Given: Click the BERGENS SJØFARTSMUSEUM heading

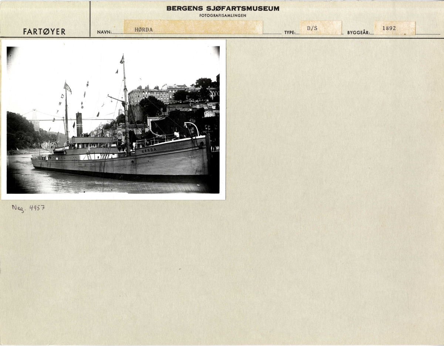Looking at the screenshot, I should pyautogui.click(x=223, y=8).
